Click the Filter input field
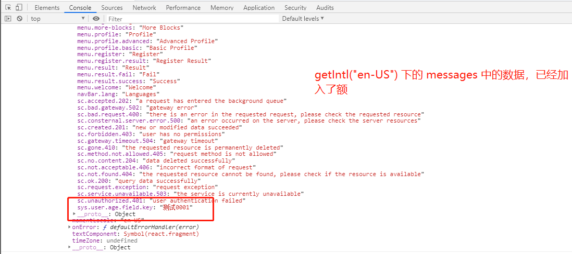 tap(192, 19)
